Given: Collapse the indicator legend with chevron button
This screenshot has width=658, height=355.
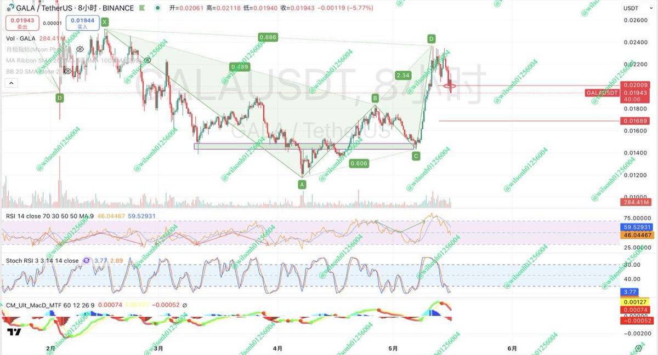Looking at the screenshot, I should [11, 83].
